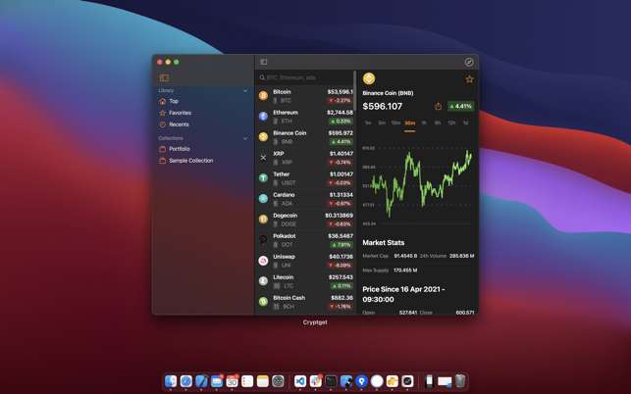Click the Market Stats heading
Screen dimensions: 631x394
tap(383, 242)
